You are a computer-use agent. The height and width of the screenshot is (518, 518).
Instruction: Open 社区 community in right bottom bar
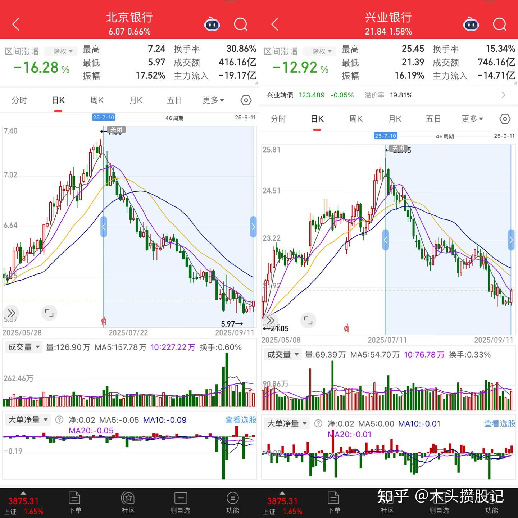tap(387, 503)
